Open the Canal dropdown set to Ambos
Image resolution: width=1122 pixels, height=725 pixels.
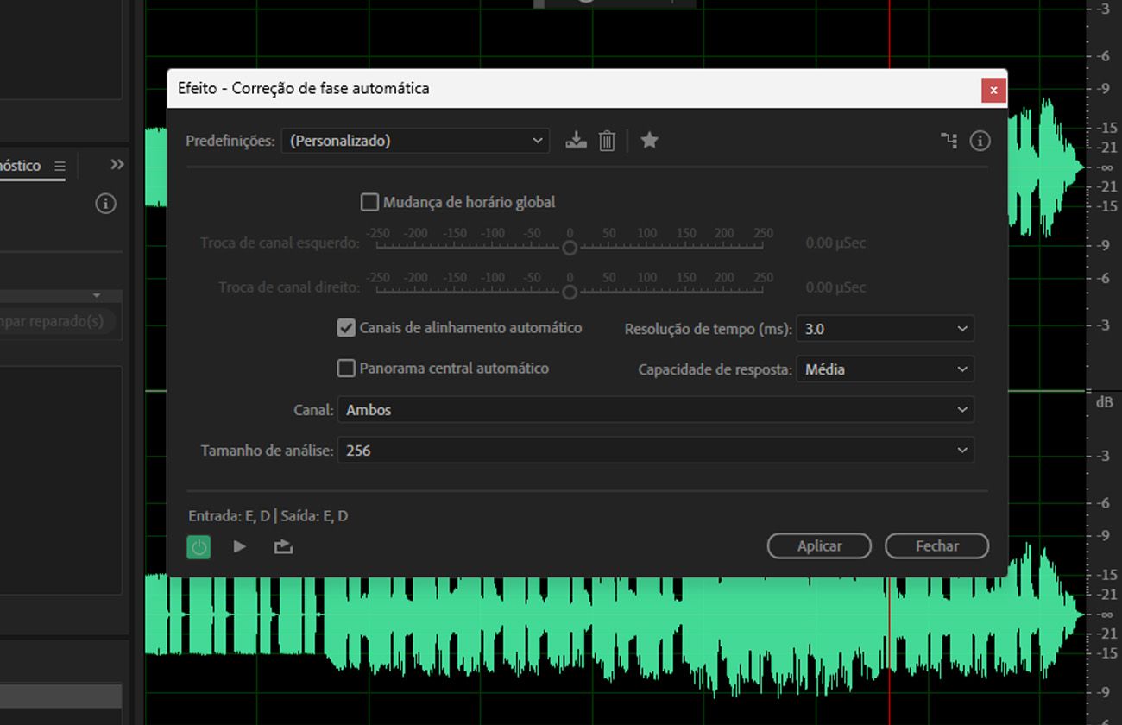tap(656, 410)
